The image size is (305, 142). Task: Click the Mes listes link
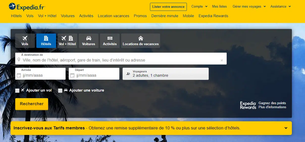click(219, 6)
